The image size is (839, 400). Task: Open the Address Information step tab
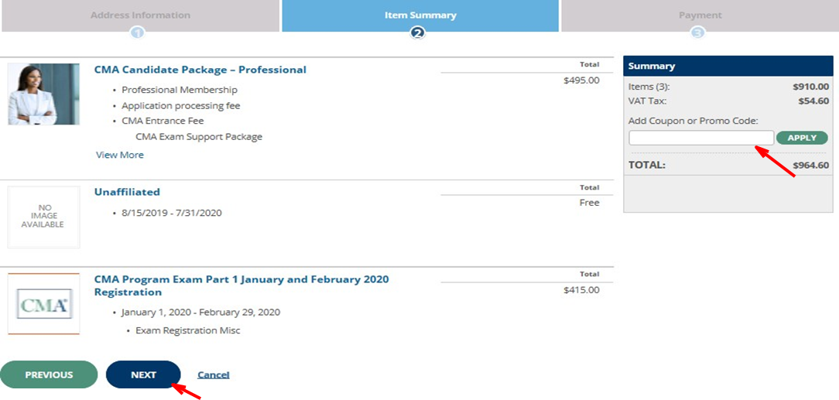(140, 15)
